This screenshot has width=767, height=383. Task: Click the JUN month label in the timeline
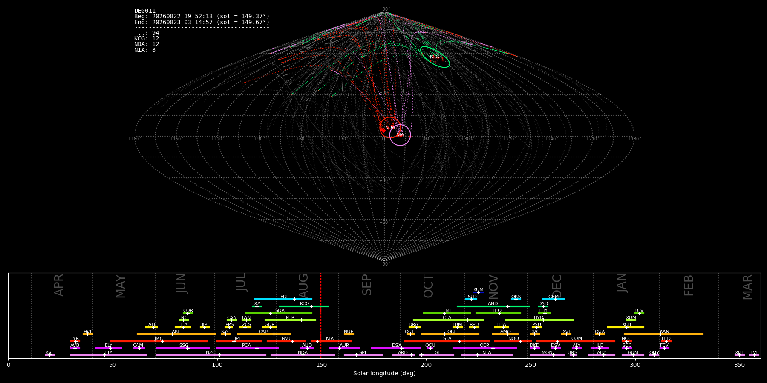click(182, 283)
